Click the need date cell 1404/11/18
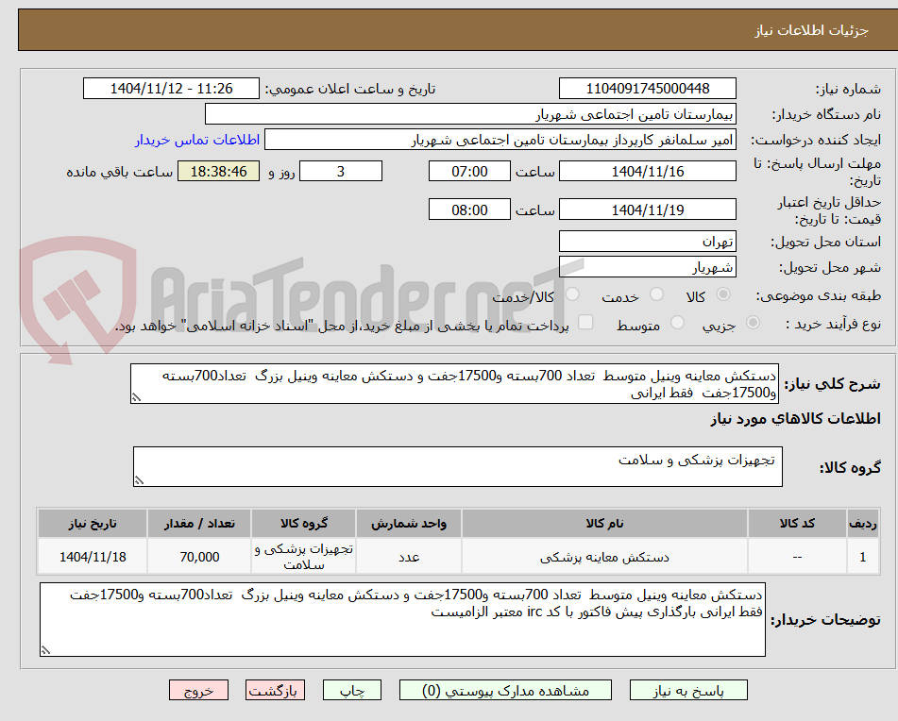898x721 pixels. click(93, 557)
